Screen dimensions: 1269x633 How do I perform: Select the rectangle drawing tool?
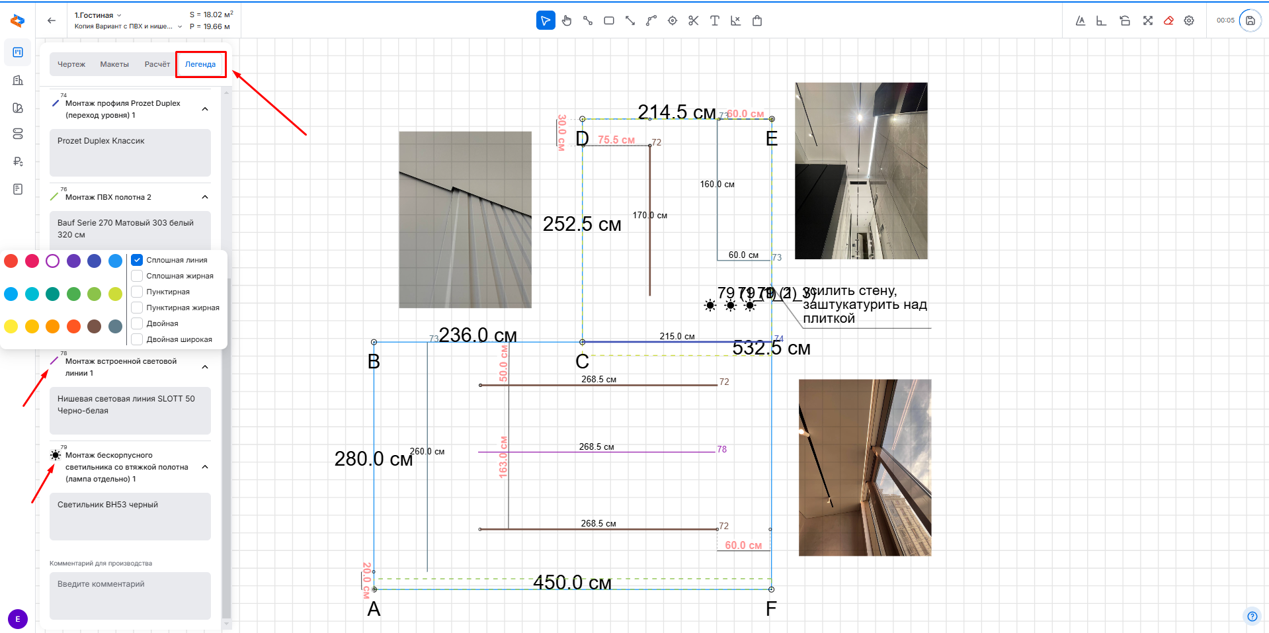coord(609,21)
